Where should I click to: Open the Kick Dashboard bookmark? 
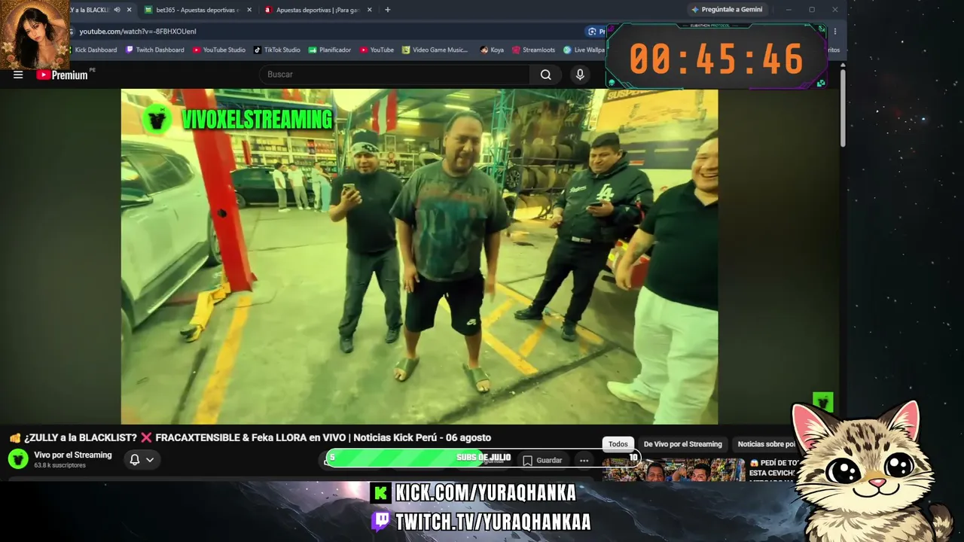click(x=90, y=50)
